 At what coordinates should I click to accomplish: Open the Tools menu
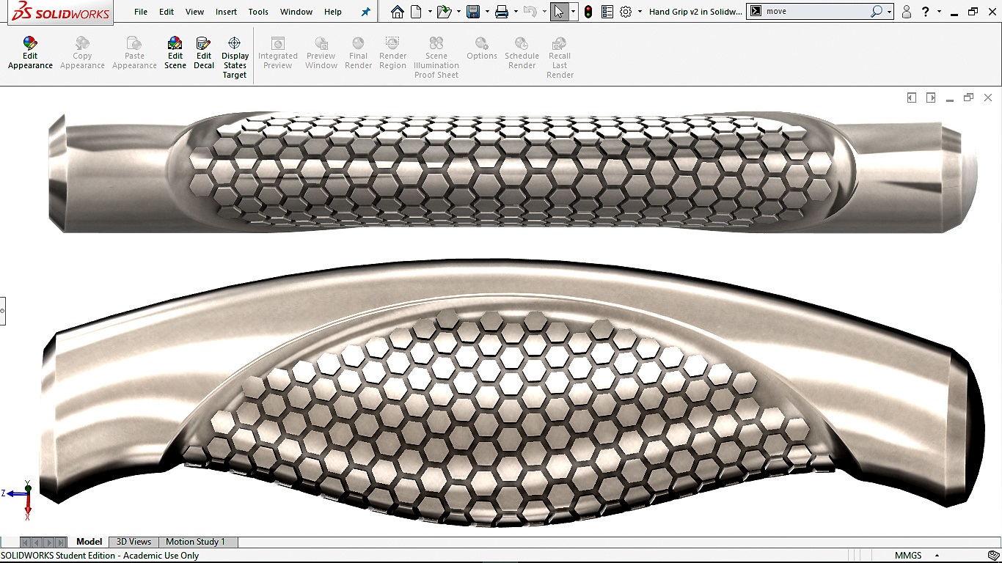pos(258,12)
